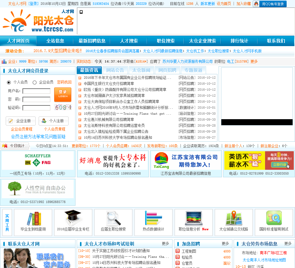
Task: Click the 个人注册 person icon
Action: pyautogui.click(x=44, y=121)
